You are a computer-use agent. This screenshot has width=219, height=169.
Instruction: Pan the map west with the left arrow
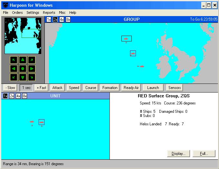click(x=14, y=68)
